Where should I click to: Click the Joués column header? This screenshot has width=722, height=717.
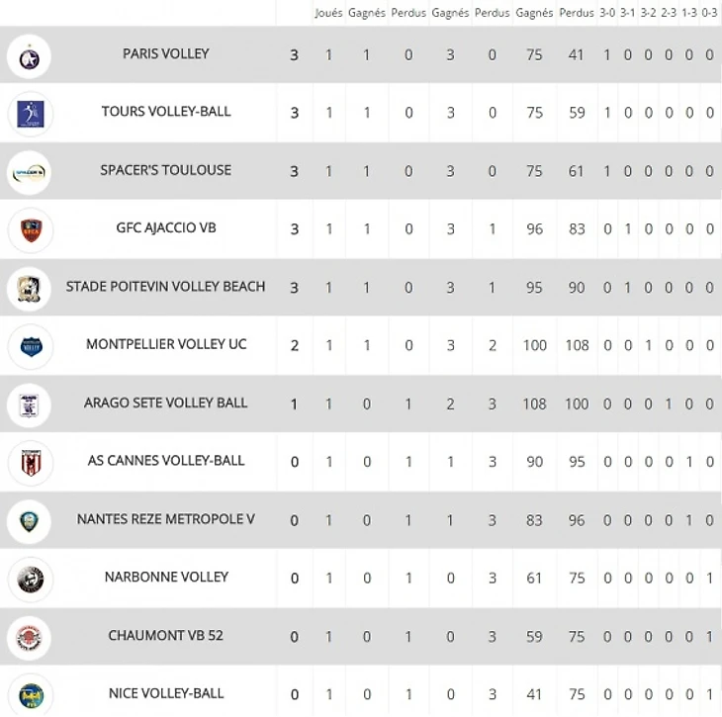328,13
